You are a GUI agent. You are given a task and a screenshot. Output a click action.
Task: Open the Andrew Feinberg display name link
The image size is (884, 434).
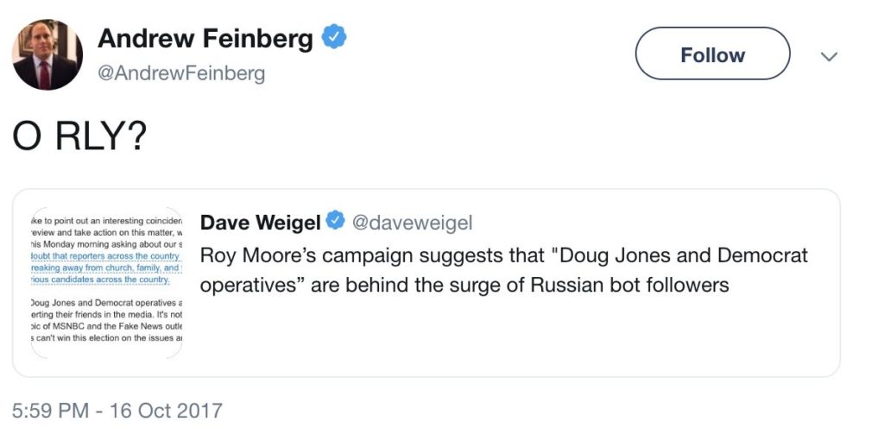click(x=205, y=38)
